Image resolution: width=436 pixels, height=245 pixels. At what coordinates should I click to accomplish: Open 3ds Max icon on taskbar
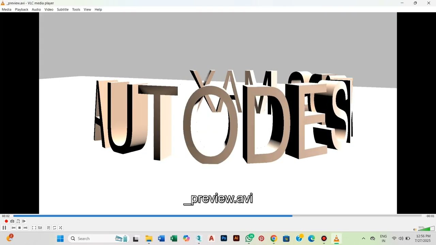coord(199,239)
